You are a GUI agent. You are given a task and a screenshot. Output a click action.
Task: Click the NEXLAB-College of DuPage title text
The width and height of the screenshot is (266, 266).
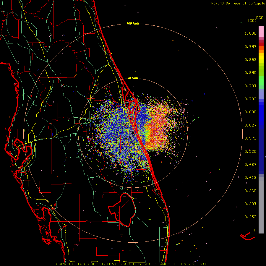pyautogui.click(x=236, y=3)
